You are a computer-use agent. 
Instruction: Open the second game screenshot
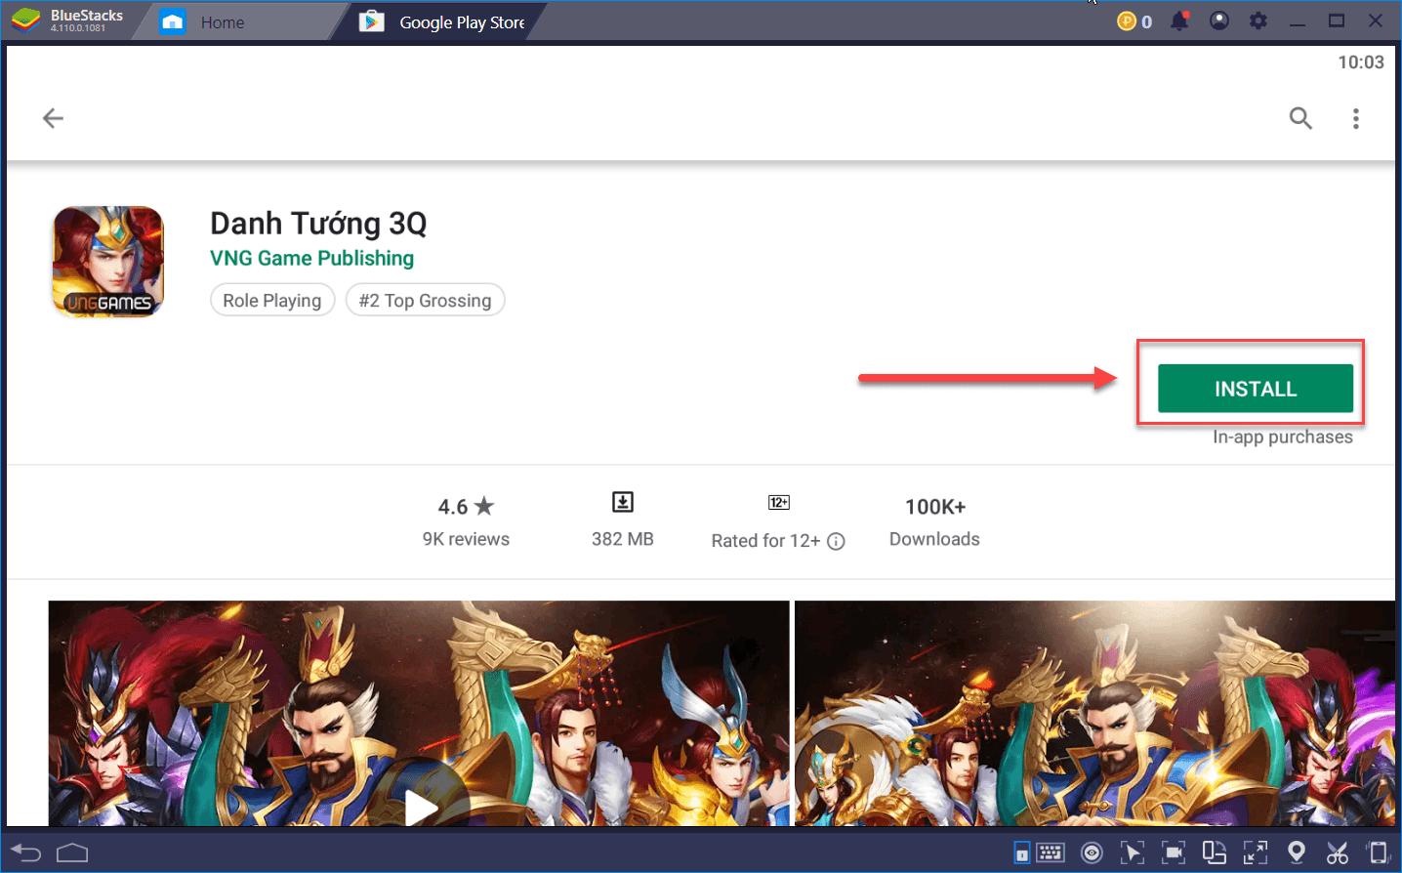pyautogui.click(x=1094, y=713)
